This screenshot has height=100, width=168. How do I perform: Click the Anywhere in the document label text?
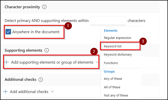(x=36, y=32)
